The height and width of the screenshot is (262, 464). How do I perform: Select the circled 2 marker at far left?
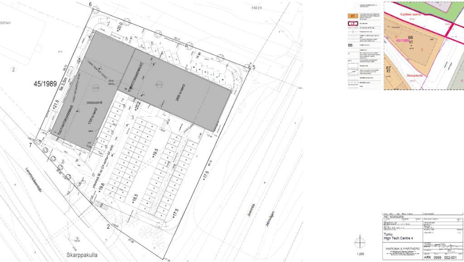tap(14, 69)
